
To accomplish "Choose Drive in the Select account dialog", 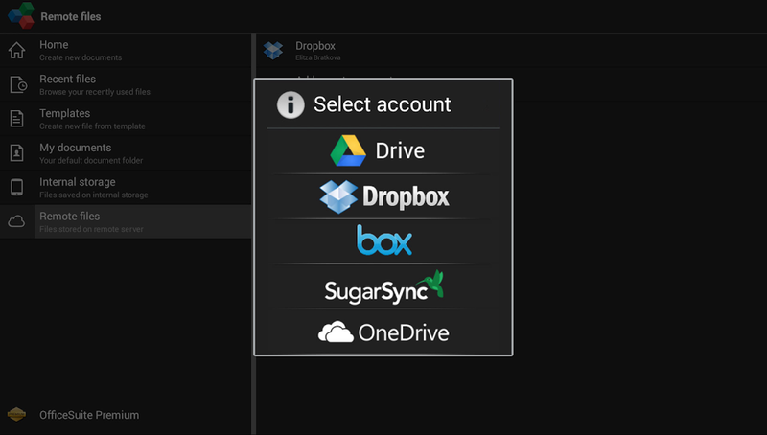I will [x=383, y=151].
